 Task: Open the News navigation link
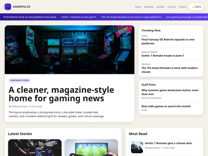point(138,7)
